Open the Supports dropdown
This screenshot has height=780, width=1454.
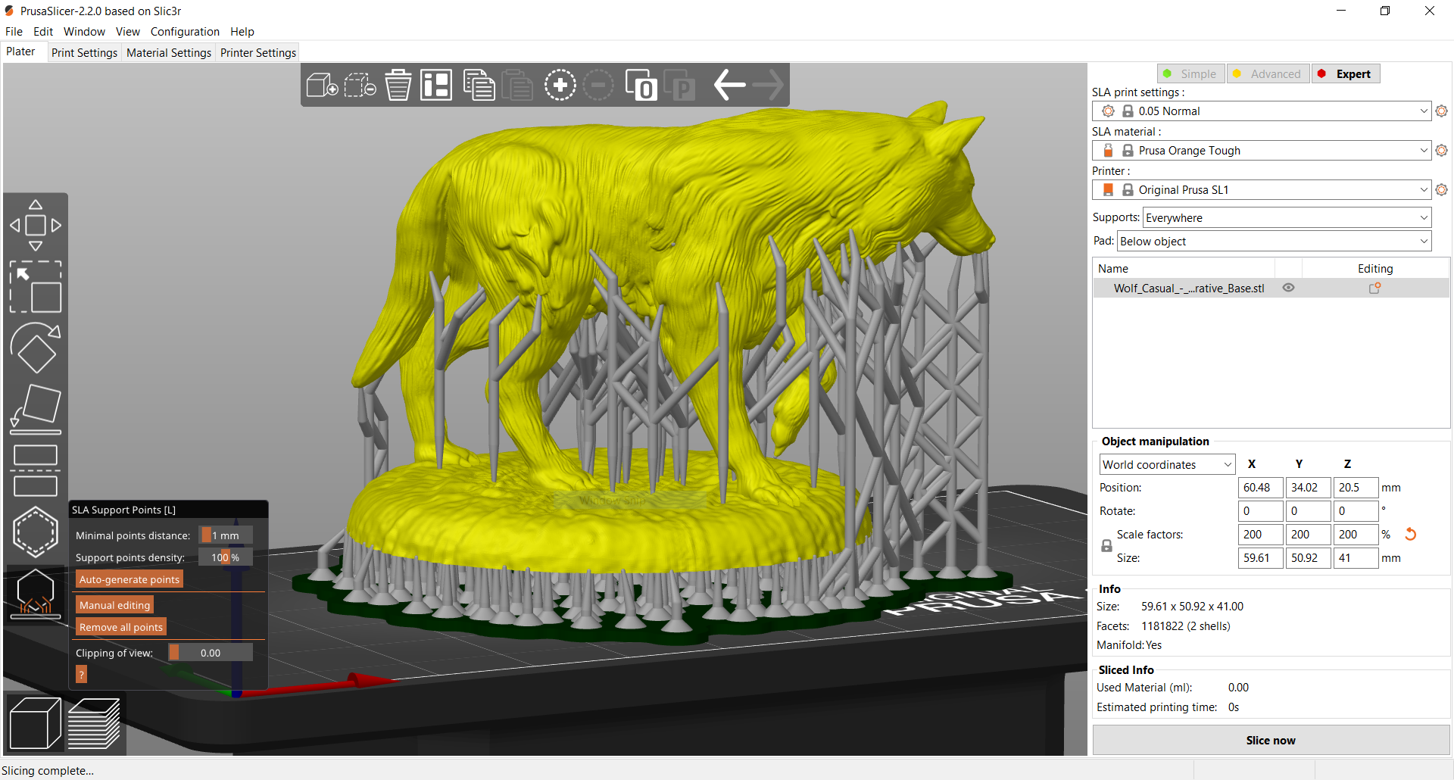click(1287, 218)
